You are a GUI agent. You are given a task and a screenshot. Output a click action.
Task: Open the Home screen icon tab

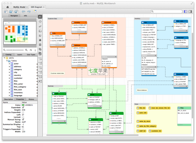pos(7,7)
